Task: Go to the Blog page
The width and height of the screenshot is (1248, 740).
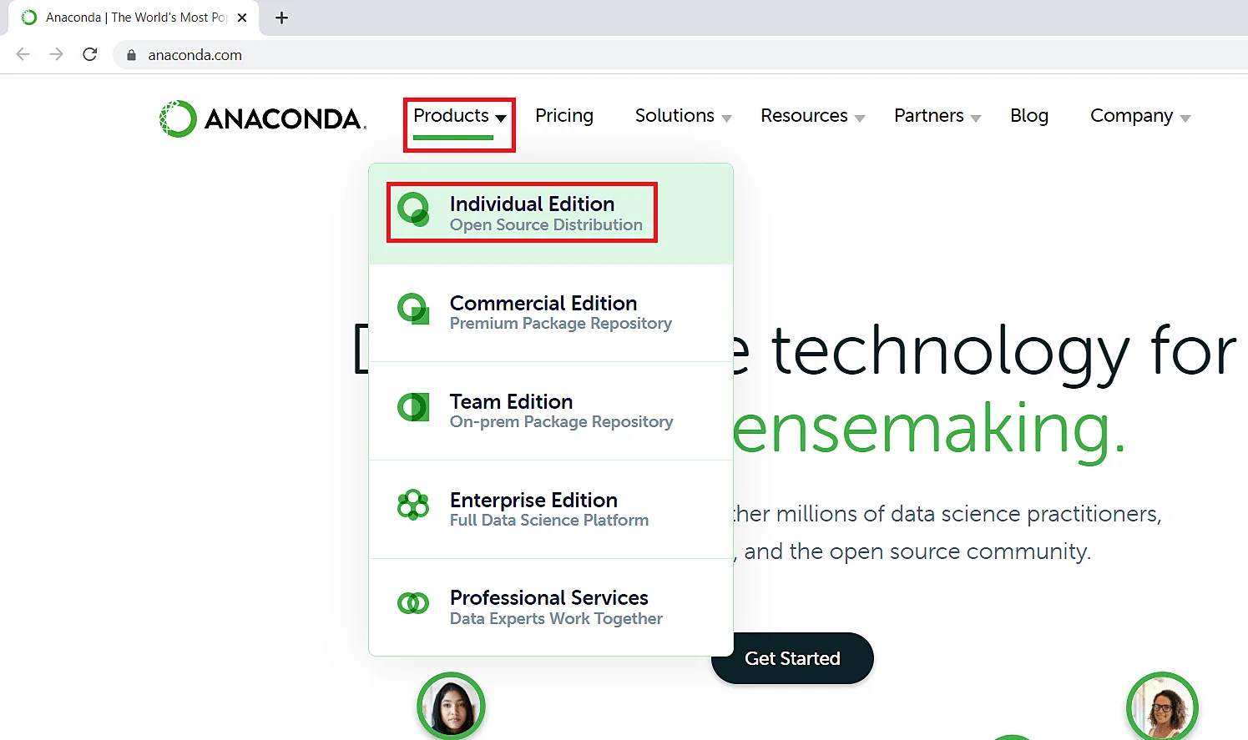Action: [x=1028, y=116]
